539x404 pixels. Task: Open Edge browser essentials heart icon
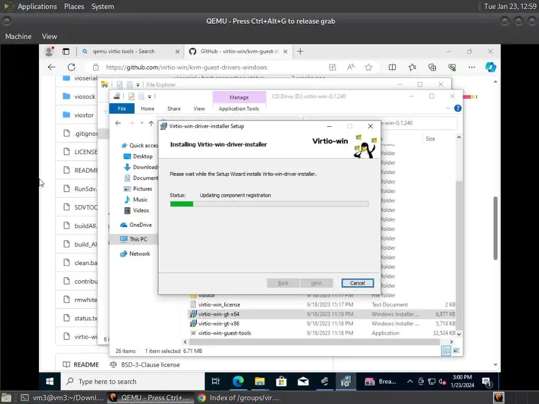point(452,67)
